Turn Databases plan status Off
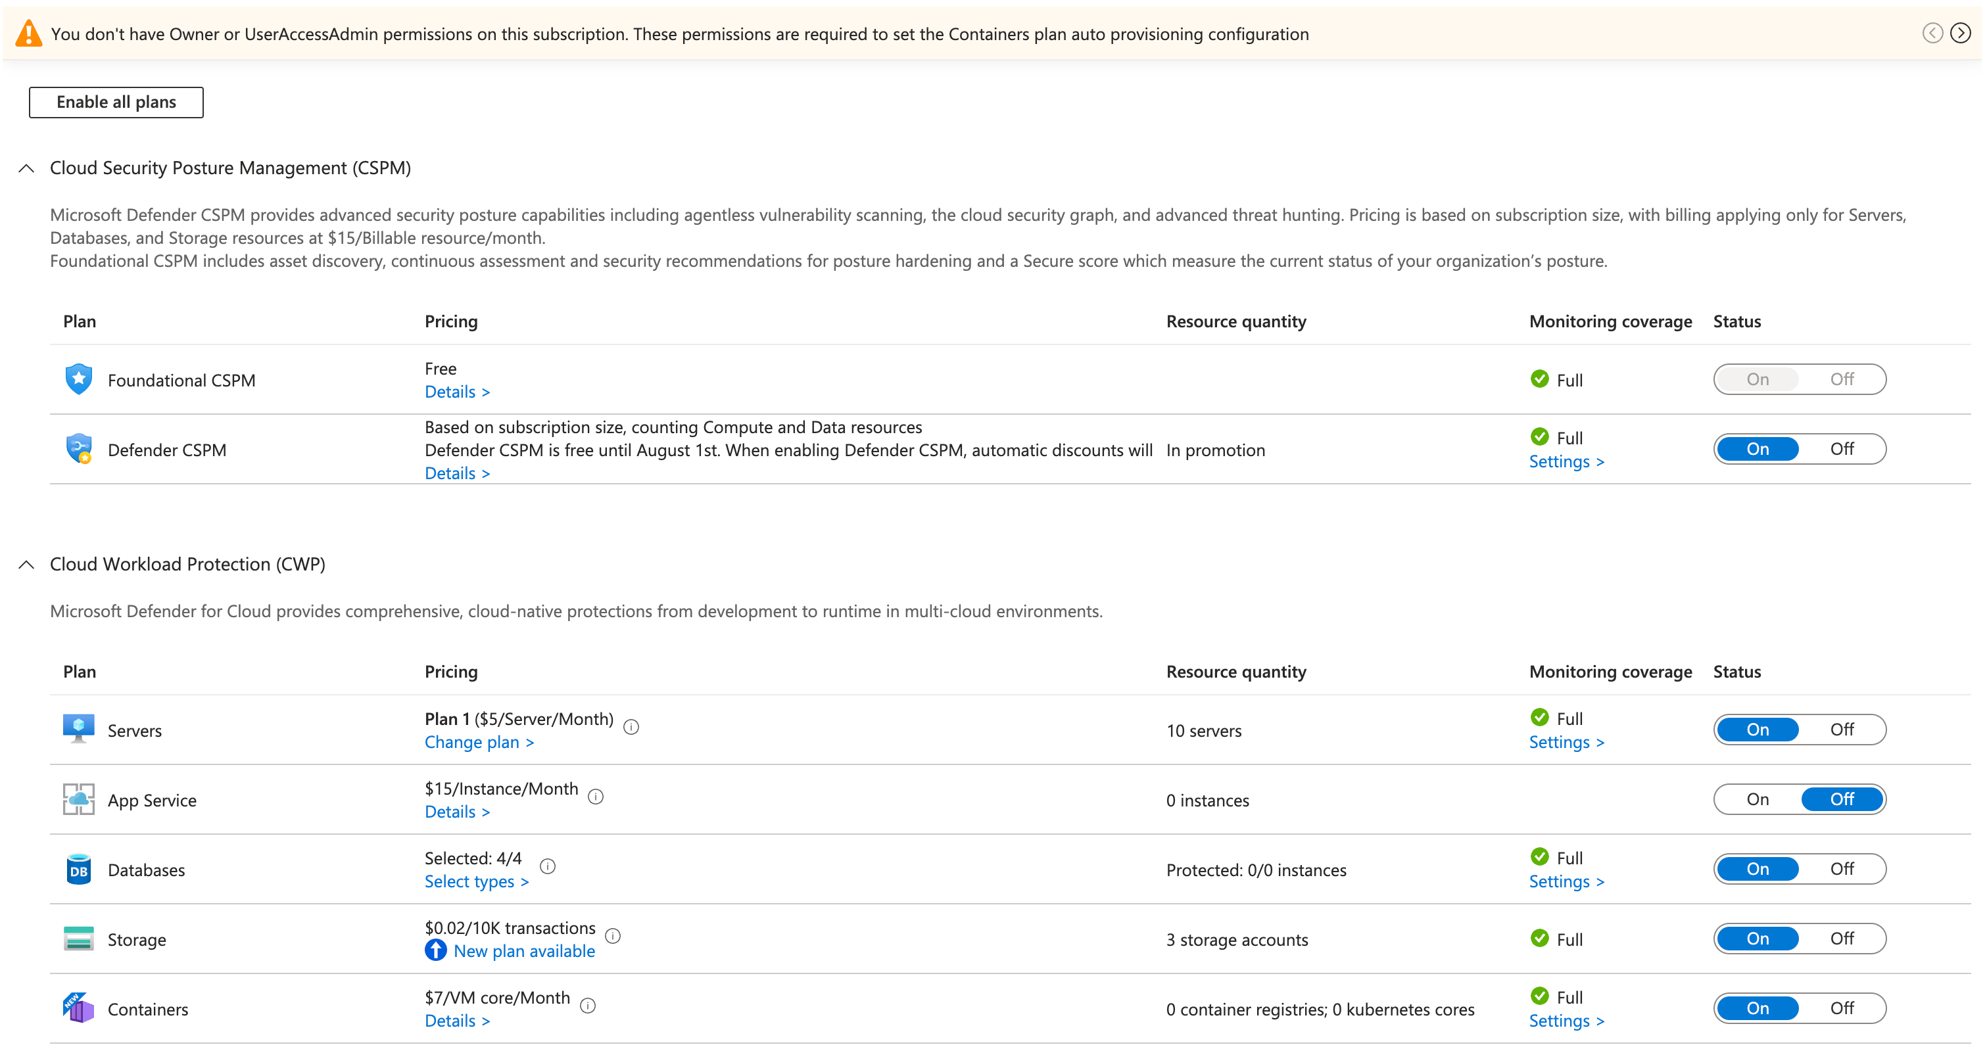This screenshot has width=1987, height=1049. tap(1842, 870)
